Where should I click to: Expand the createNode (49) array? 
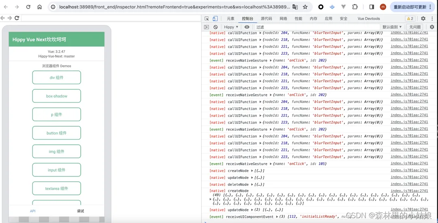(x=210, y=199)
